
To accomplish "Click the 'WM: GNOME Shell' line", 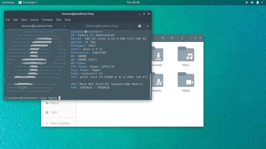I will 84,60.
